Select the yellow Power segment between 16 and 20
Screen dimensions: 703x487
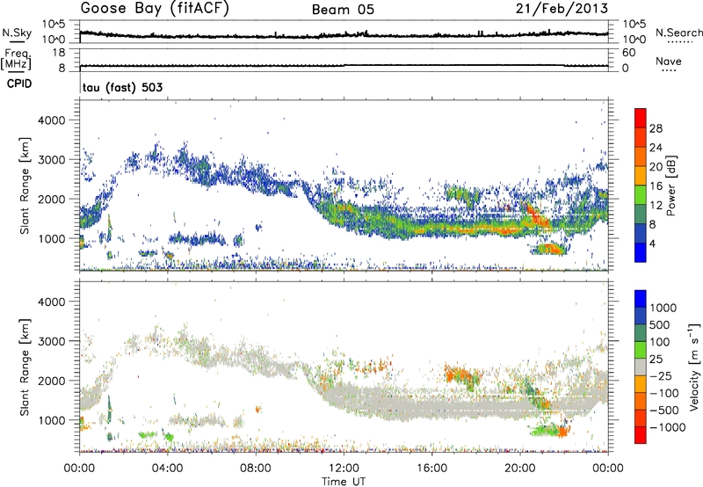[x=641, y=176]
